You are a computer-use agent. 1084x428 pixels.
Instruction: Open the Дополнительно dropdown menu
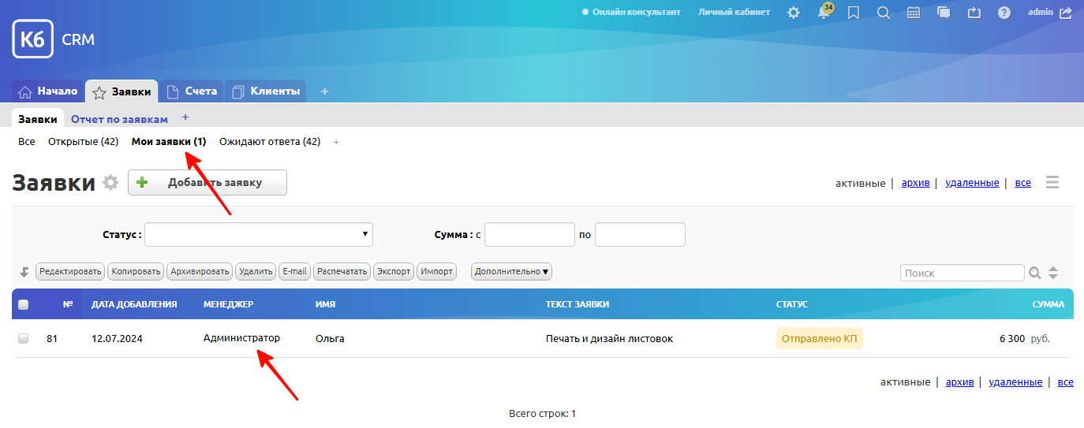click(511, 271)
